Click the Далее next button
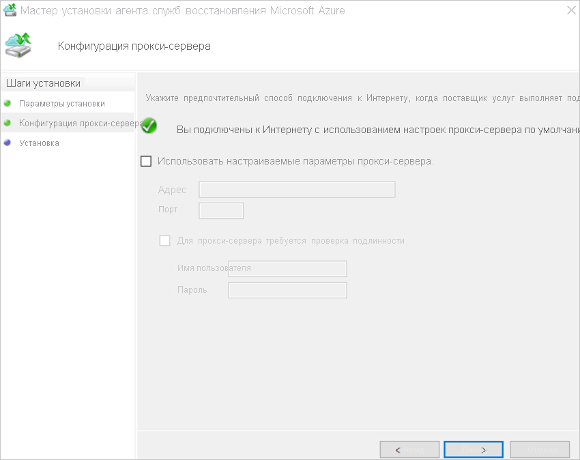580x460 pixels. (x=474, y=450)
